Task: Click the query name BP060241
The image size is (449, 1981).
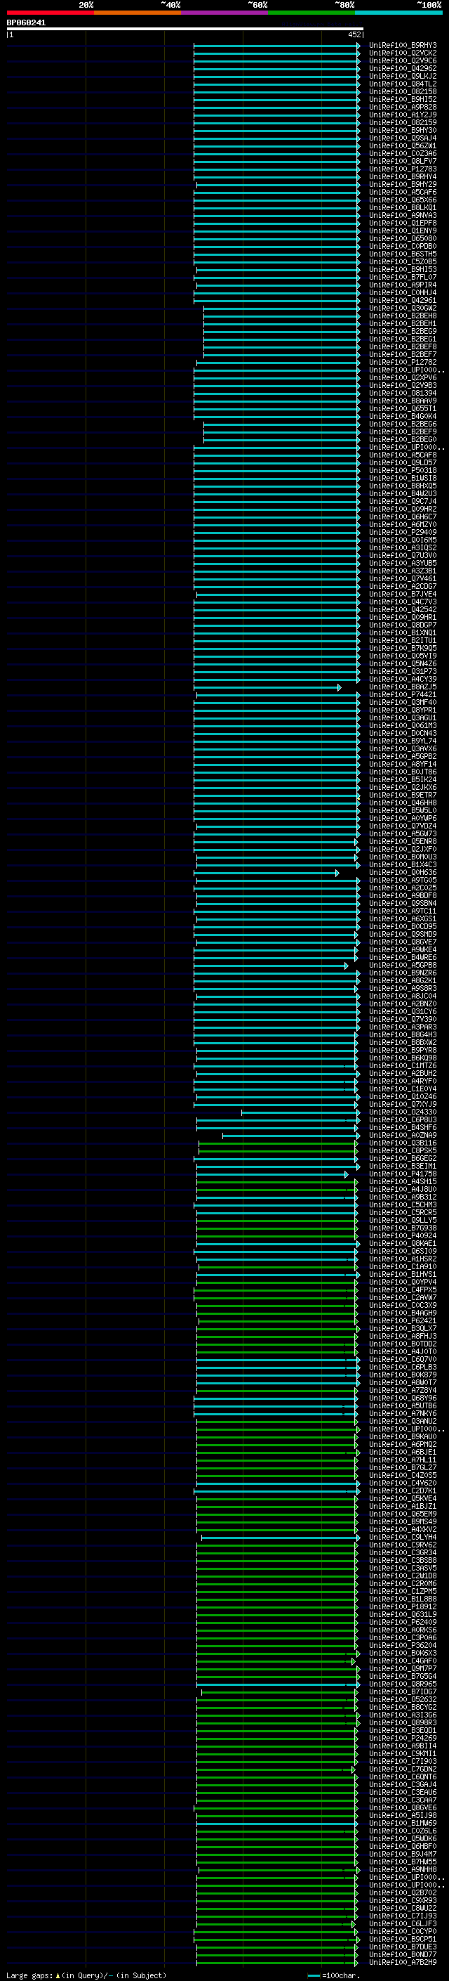Action: click(26, 22)
